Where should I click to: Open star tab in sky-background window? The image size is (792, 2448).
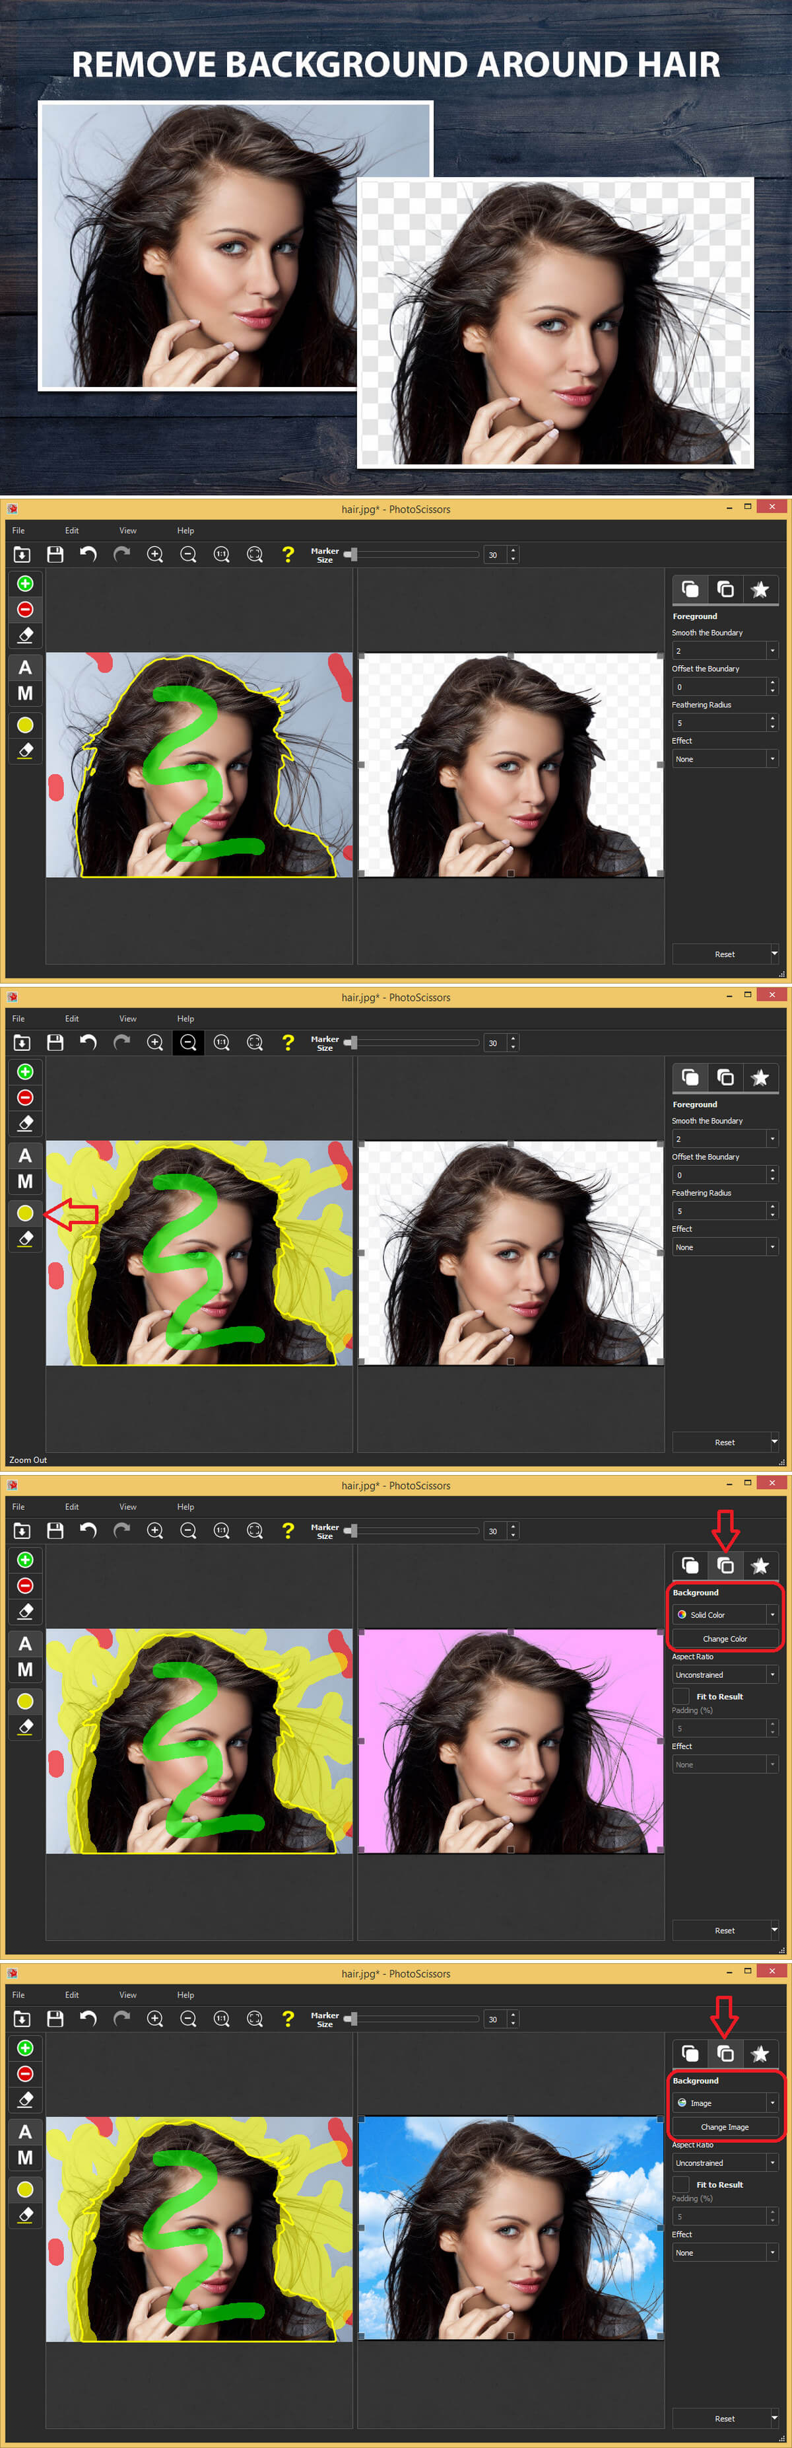click(x=760, y=2054)
